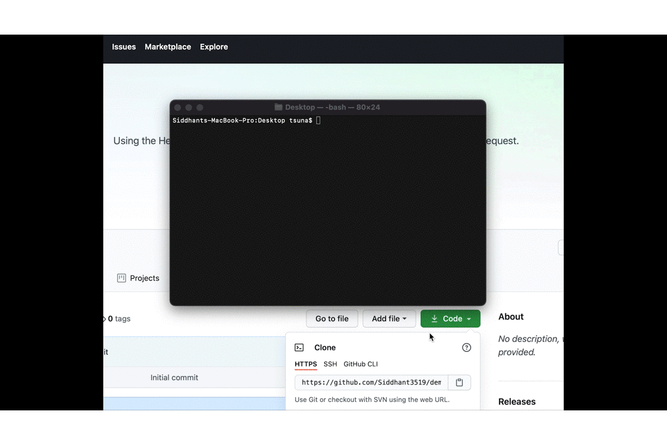667x445 pixels.
Task: Click the About heading in the sidebar
Action: 511,316
